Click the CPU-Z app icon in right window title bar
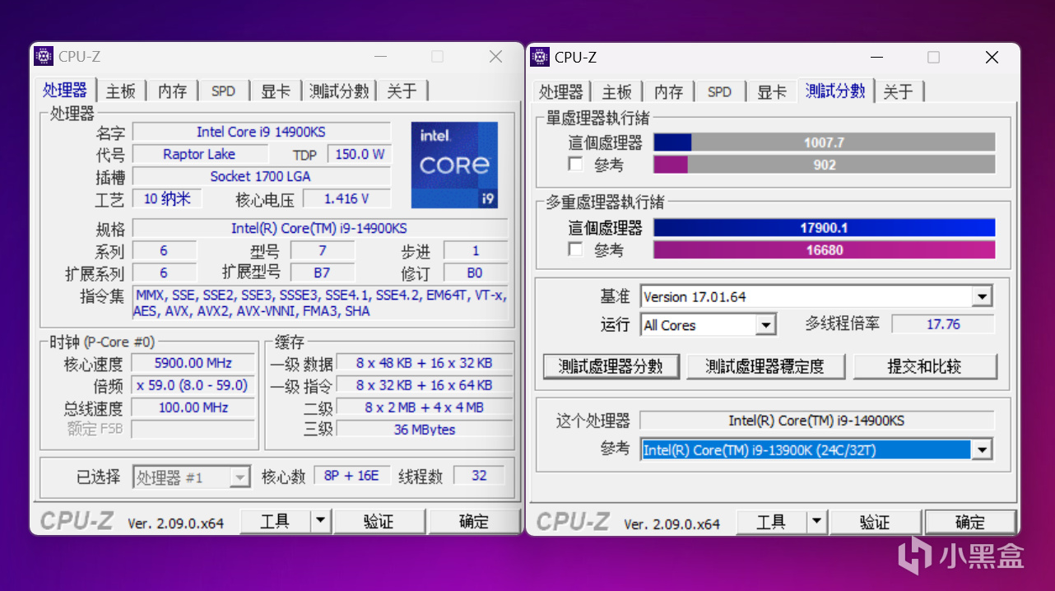The width and height of the screenshot is (1055, 591). 540,57
